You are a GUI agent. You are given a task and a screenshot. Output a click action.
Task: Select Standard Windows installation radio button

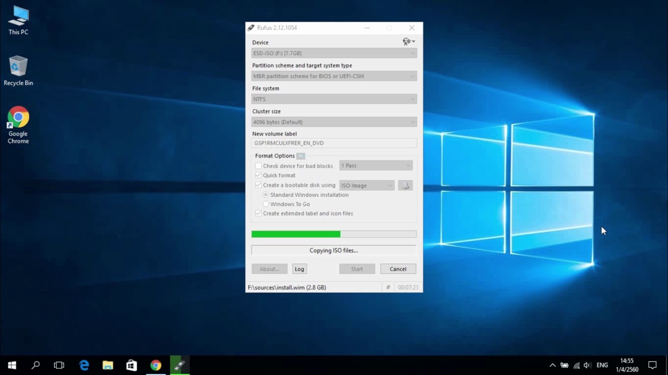(266, 195)
